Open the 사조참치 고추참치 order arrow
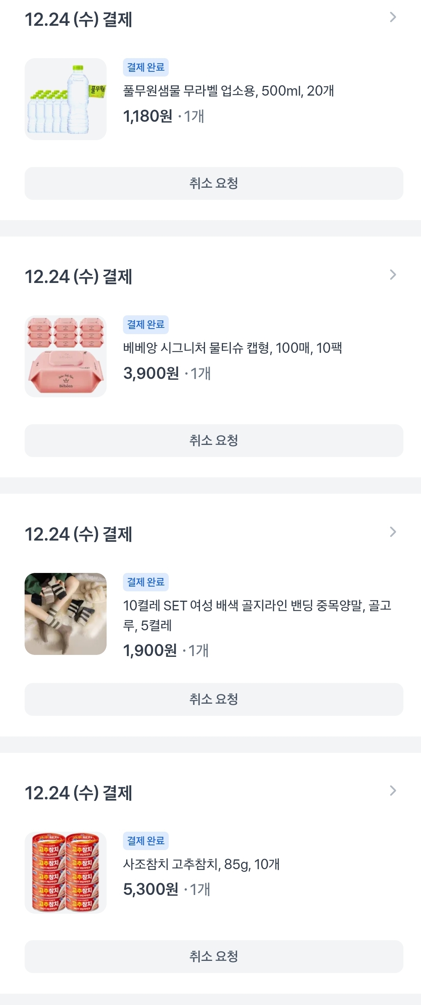 [393, 791]
